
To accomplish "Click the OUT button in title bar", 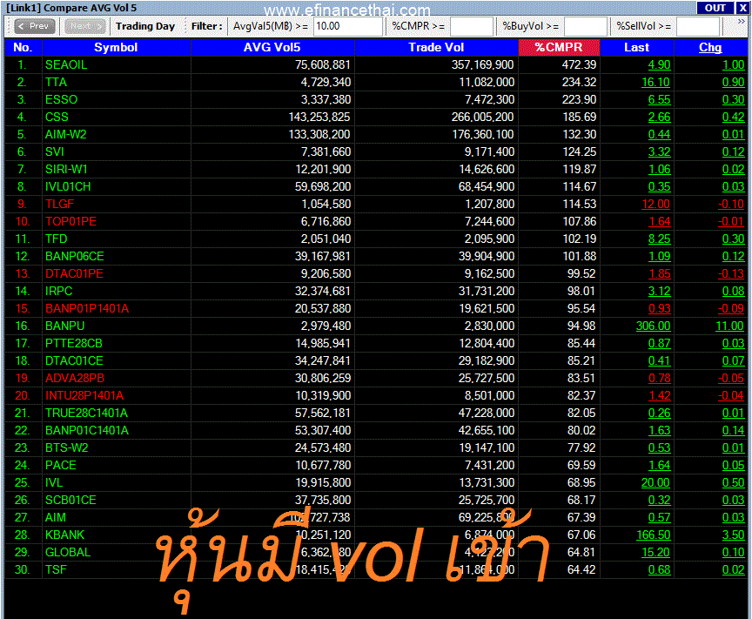I will 715,8.
